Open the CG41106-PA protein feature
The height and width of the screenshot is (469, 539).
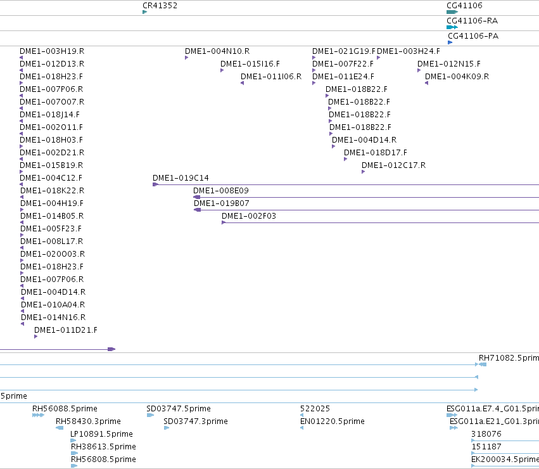click(x=450, y=42)
